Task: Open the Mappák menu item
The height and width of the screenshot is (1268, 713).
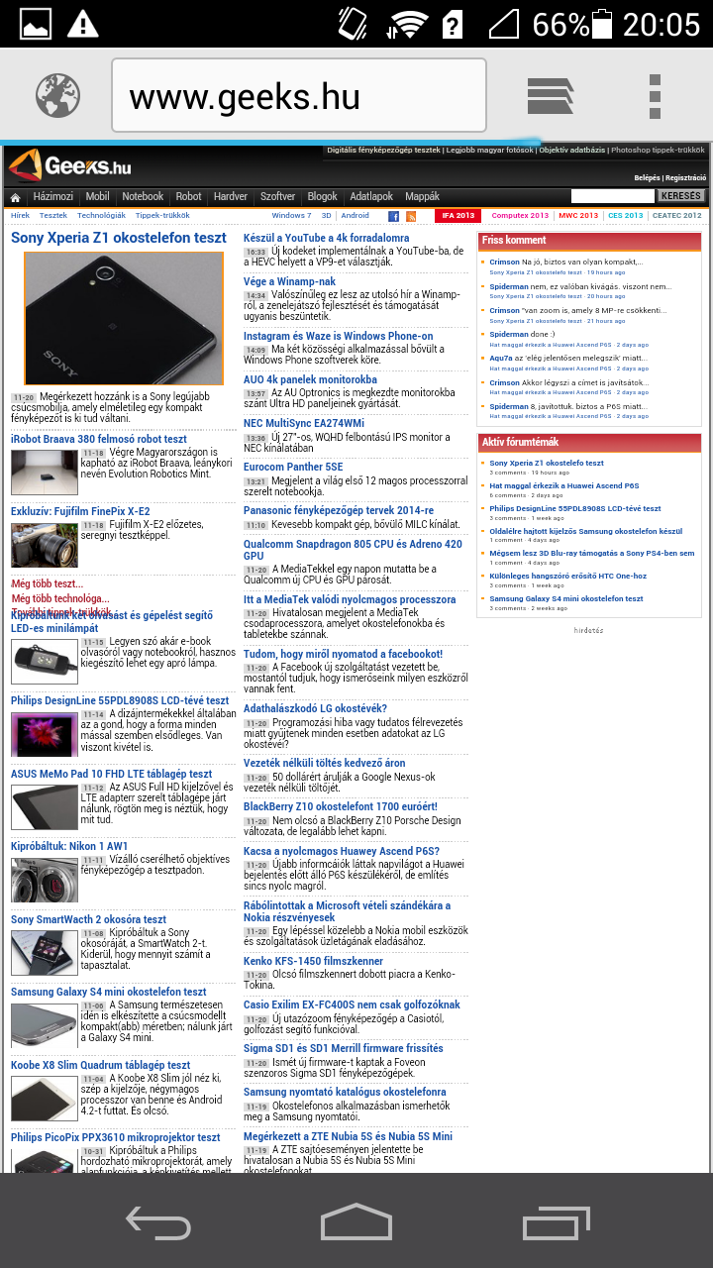Action: point(422,197)
